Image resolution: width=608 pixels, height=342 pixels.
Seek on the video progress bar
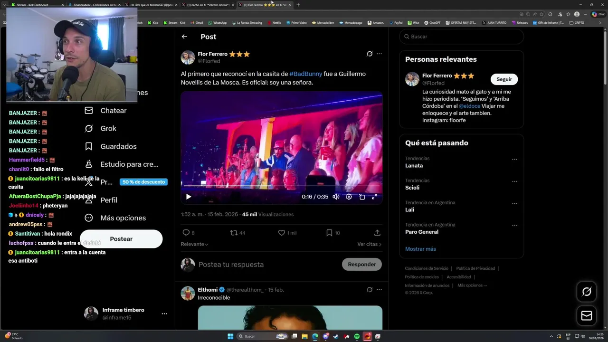click(281, 187)
